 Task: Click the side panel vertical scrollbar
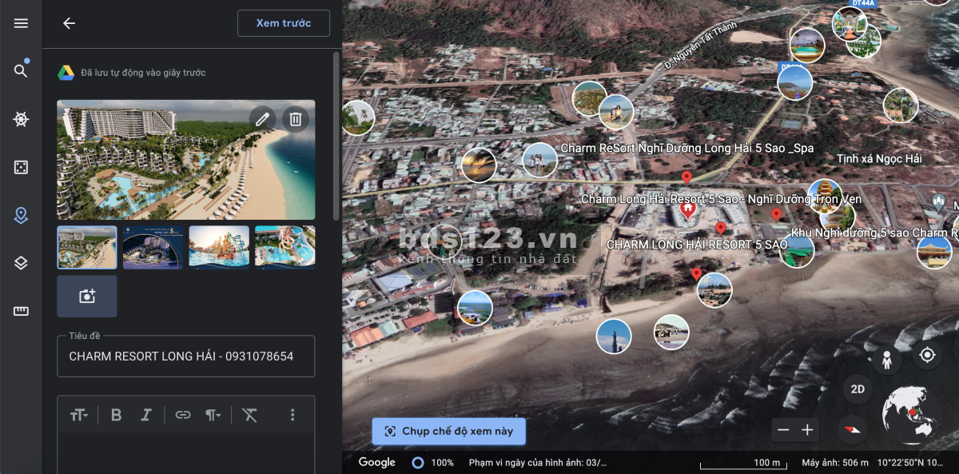point(336,136)
